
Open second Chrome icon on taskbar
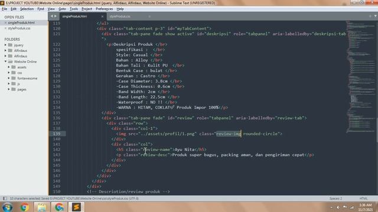(x=59, y=207)
